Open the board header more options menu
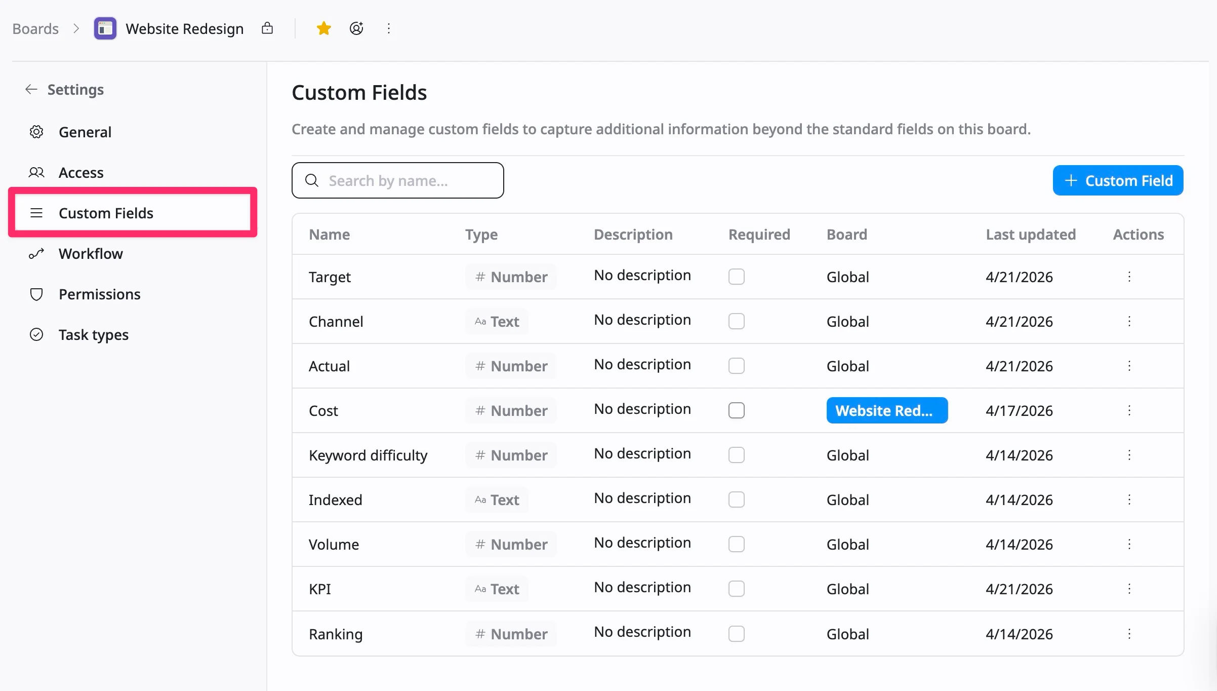This screenshot has height=691, width=1217. [x=389, y=28]
